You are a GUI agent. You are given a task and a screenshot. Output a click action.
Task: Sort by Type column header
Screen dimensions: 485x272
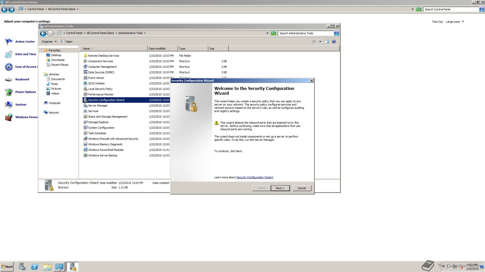point(193,49)
